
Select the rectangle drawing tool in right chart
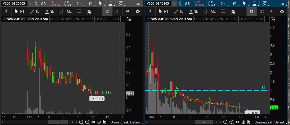point(223,12)
